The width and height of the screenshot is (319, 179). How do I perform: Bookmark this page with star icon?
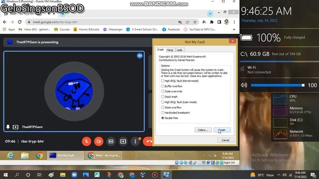195,22
